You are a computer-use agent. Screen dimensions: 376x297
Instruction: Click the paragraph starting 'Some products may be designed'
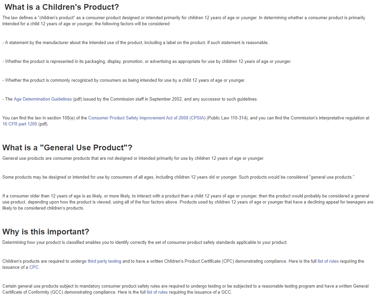[x=178, y=177]
